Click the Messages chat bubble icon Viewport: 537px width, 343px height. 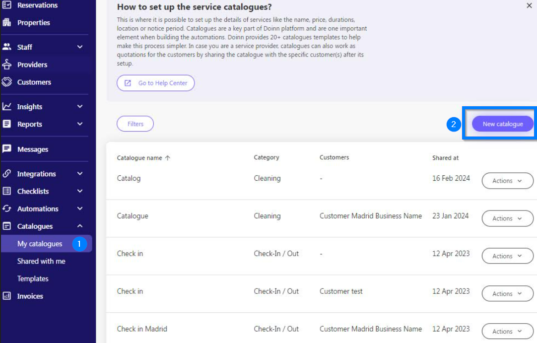point(7,149)
